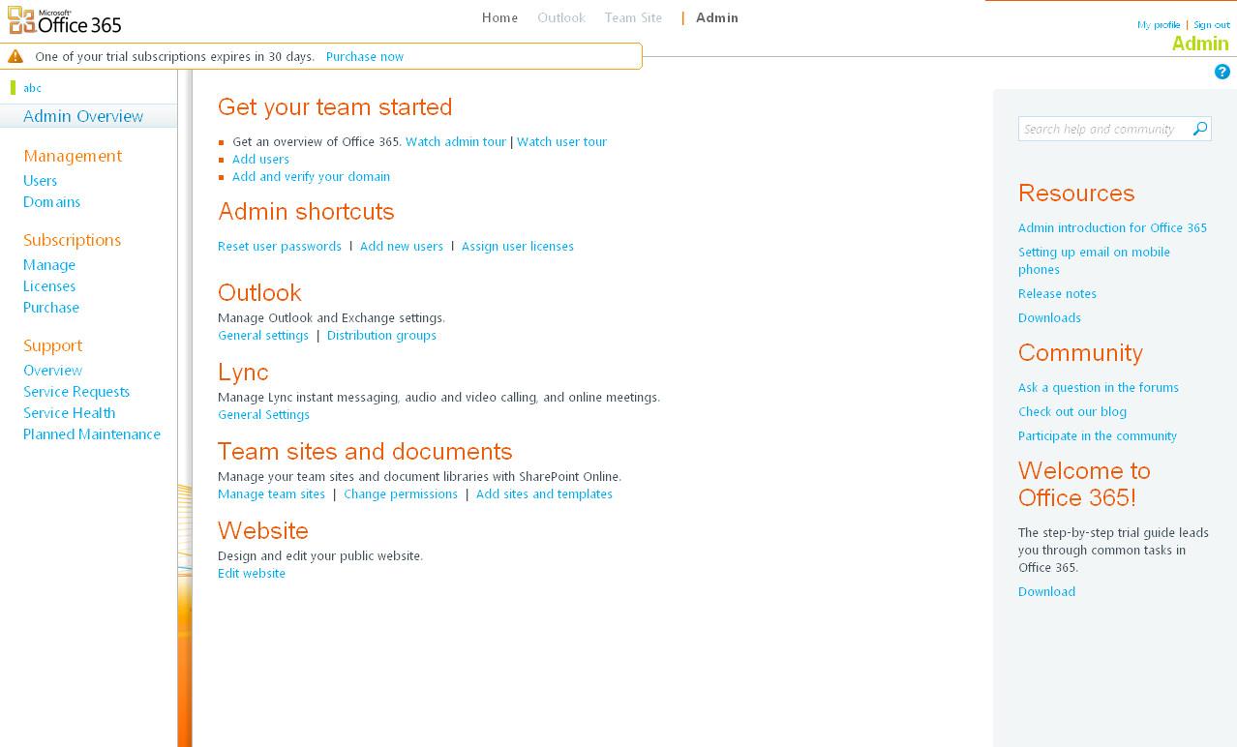Open My profile

(x=1159, y=24)
